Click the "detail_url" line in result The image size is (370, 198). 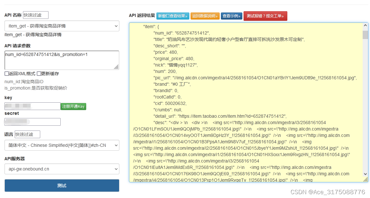tap(220, 116)
